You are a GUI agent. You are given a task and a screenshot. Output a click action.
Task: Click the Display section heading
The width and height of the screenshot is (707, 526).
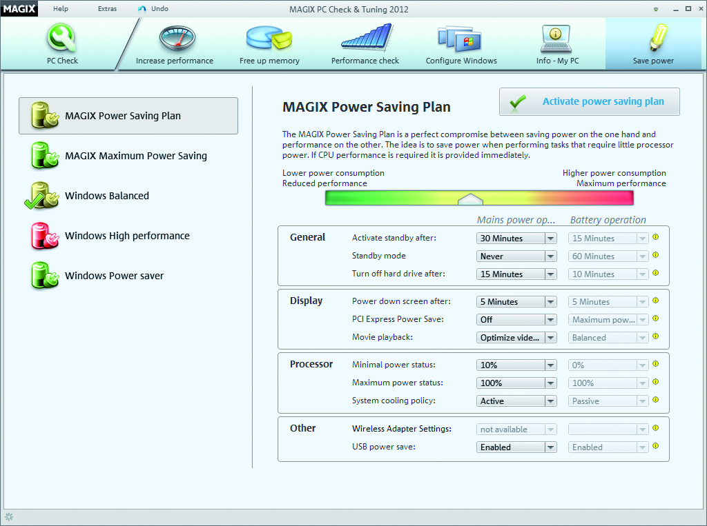pos(306,301)
